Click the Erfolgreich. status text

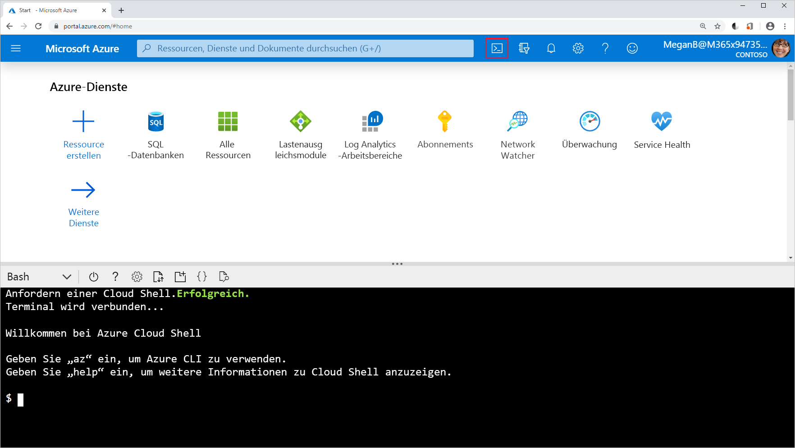(x=213, y=294)
